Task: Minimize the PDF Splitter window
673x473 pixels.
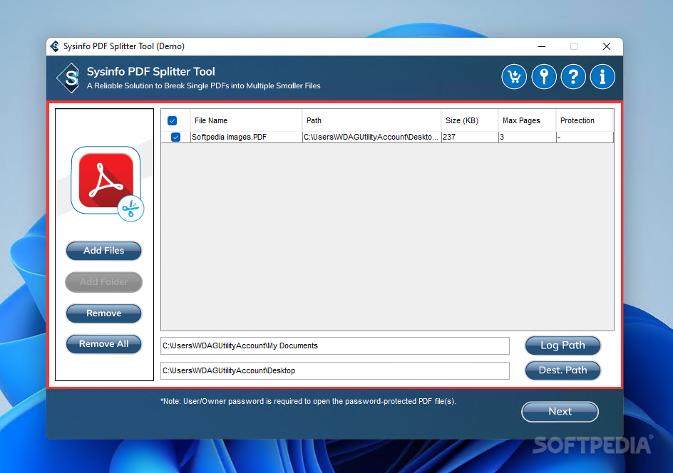Action: click(x=542, y=46)
